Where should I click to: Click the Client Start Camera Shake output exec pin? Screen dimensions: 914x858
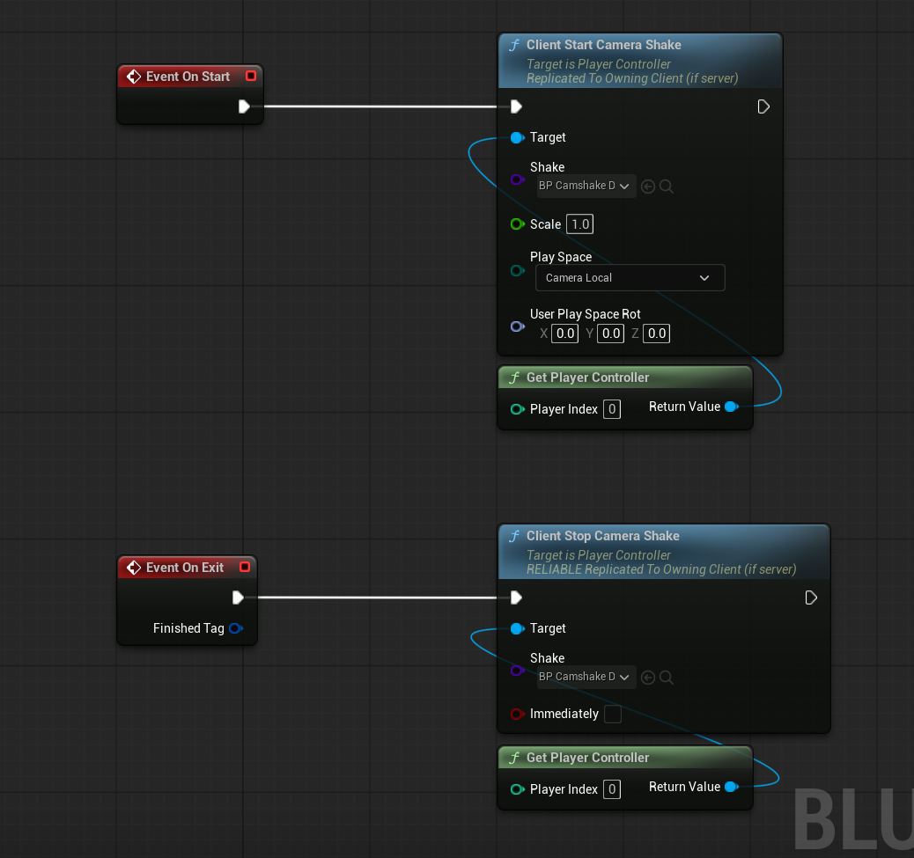[763, 106]
